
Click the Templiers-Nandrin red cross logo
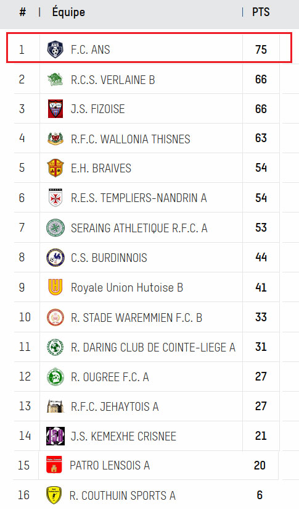pyautogui.click(x=55, y=198)
